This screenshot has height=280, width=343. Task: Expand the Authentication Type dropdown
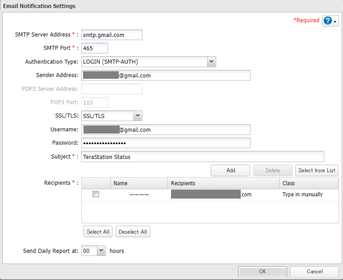point(211,62)
